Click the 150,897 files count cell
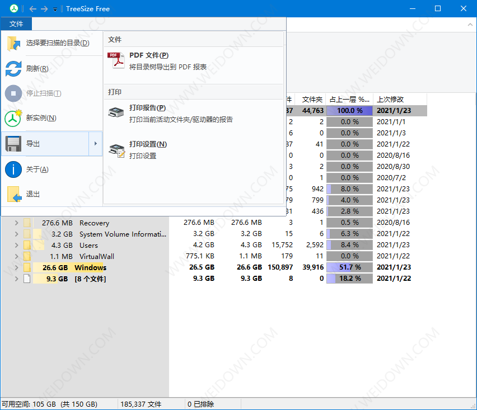477x410 pixels. 280,267
